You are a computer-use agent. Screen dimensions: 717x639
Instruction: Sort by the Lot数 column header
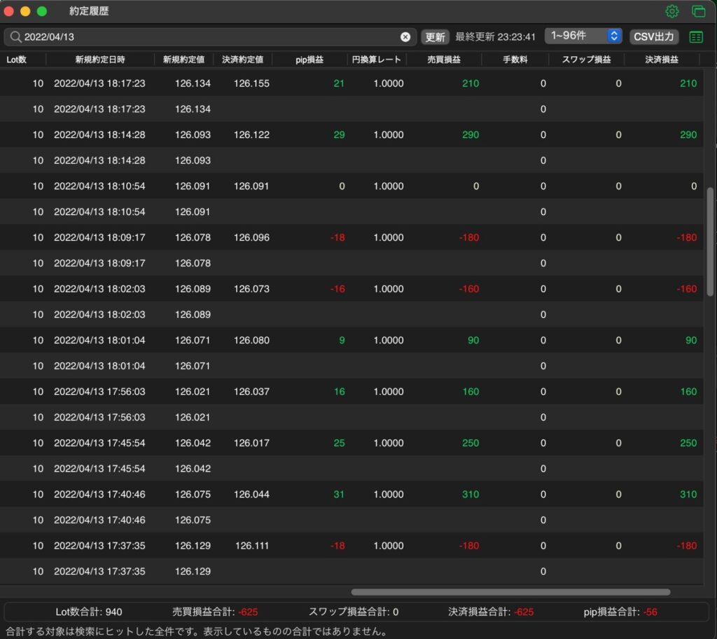pyautogui.click(x=17, y=60)
